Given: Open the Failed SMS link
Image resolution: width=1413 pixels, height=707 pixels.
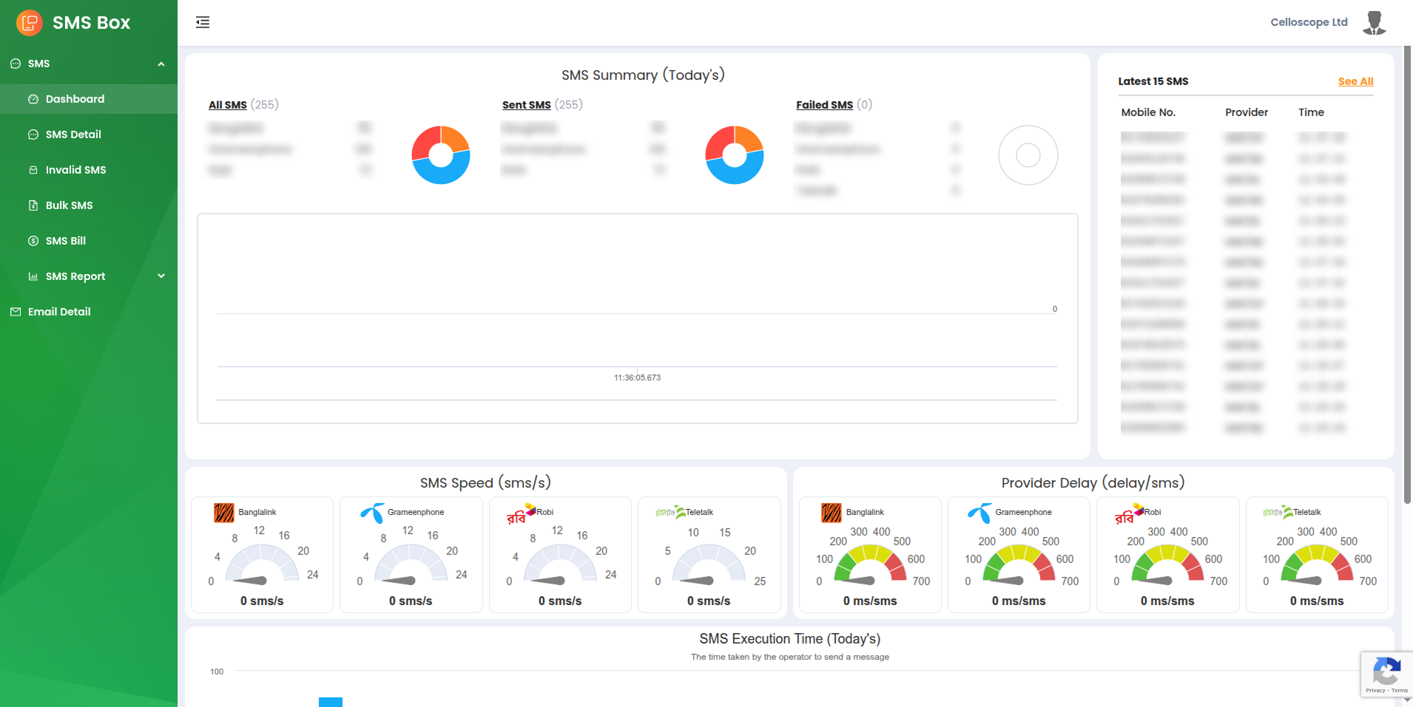Looking at the screenshot, I should pos(824,105).
